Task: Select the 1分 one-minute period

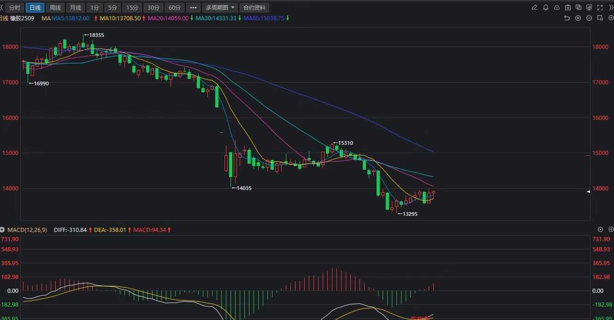Action: click(x=94, y=8)
